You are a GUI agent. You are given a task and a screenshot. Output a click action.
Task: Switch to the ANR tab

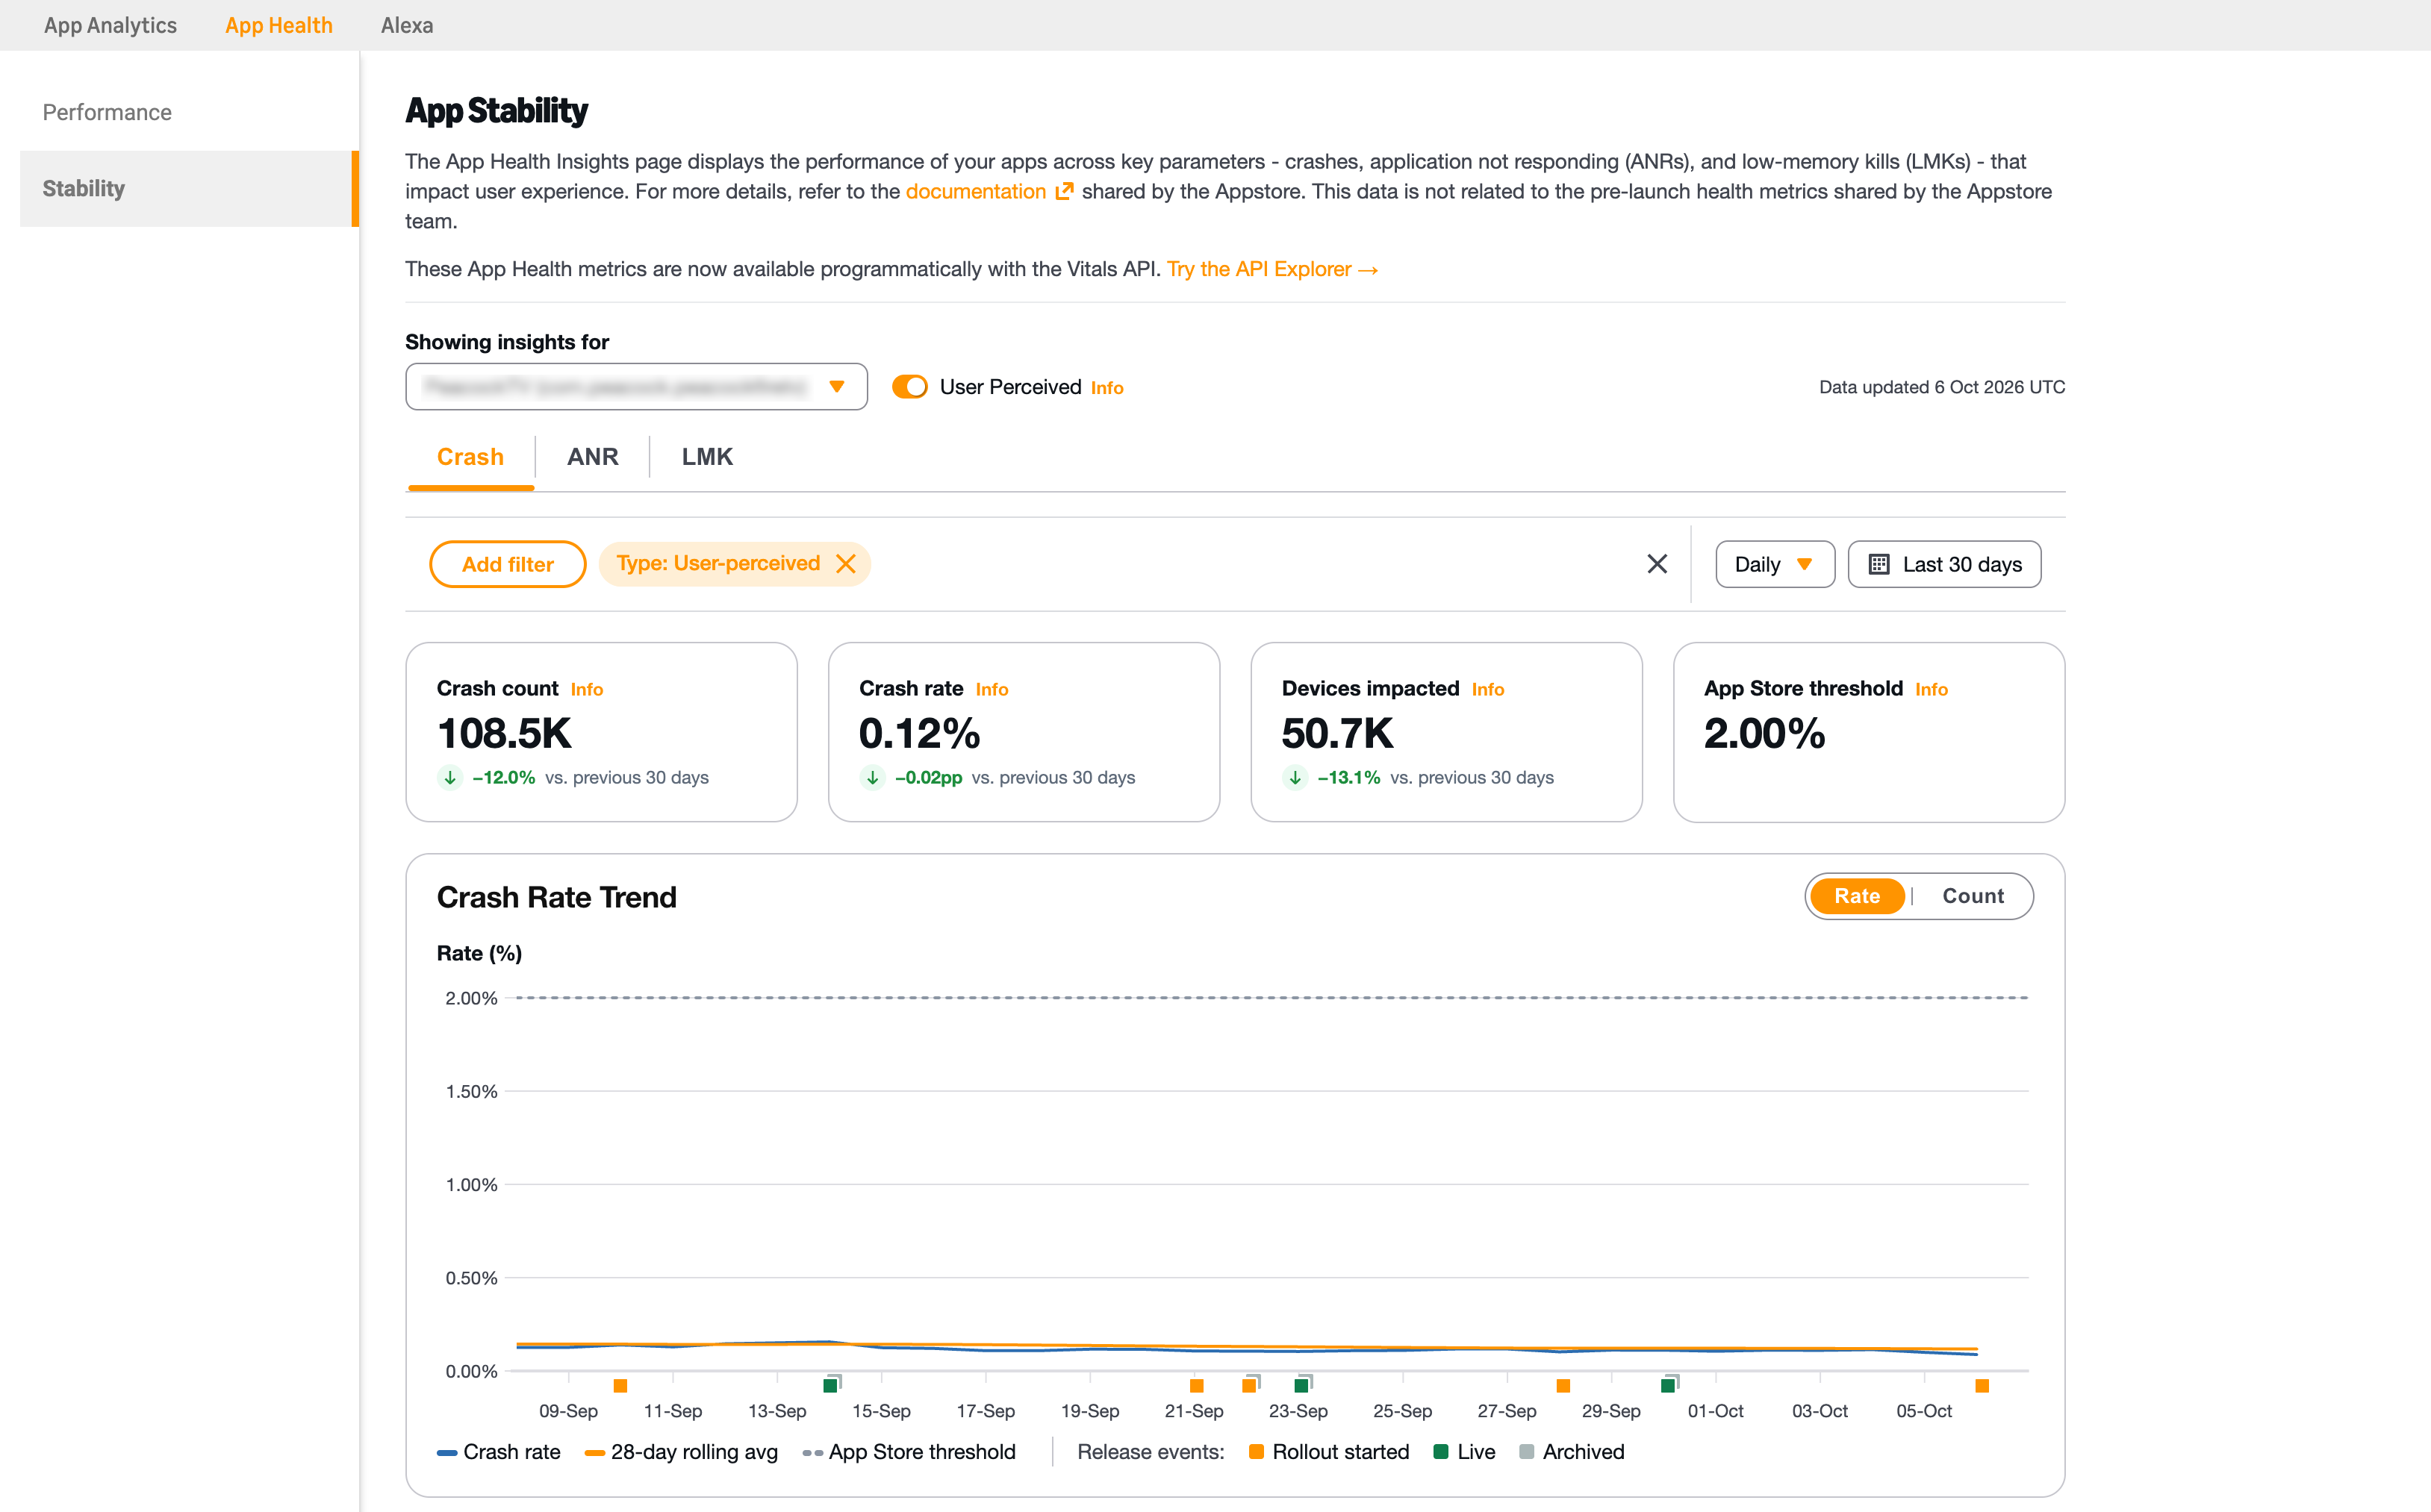[x=592, y=457]
